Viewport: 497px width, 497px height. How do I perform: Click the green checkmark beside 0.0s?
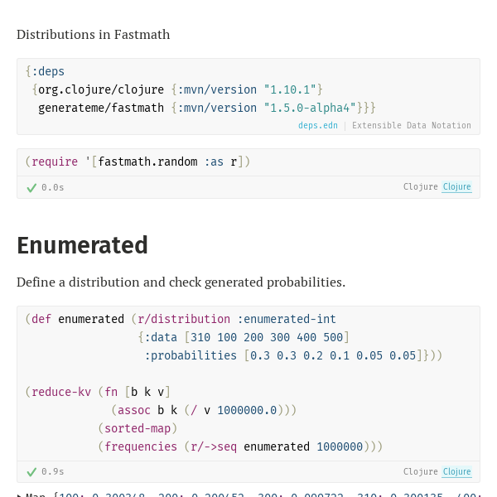tap(31, 188)
